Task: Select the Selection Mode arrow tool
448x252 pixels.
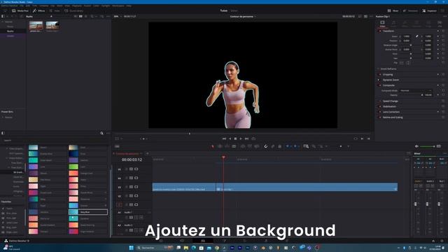Action: point(213,146)
